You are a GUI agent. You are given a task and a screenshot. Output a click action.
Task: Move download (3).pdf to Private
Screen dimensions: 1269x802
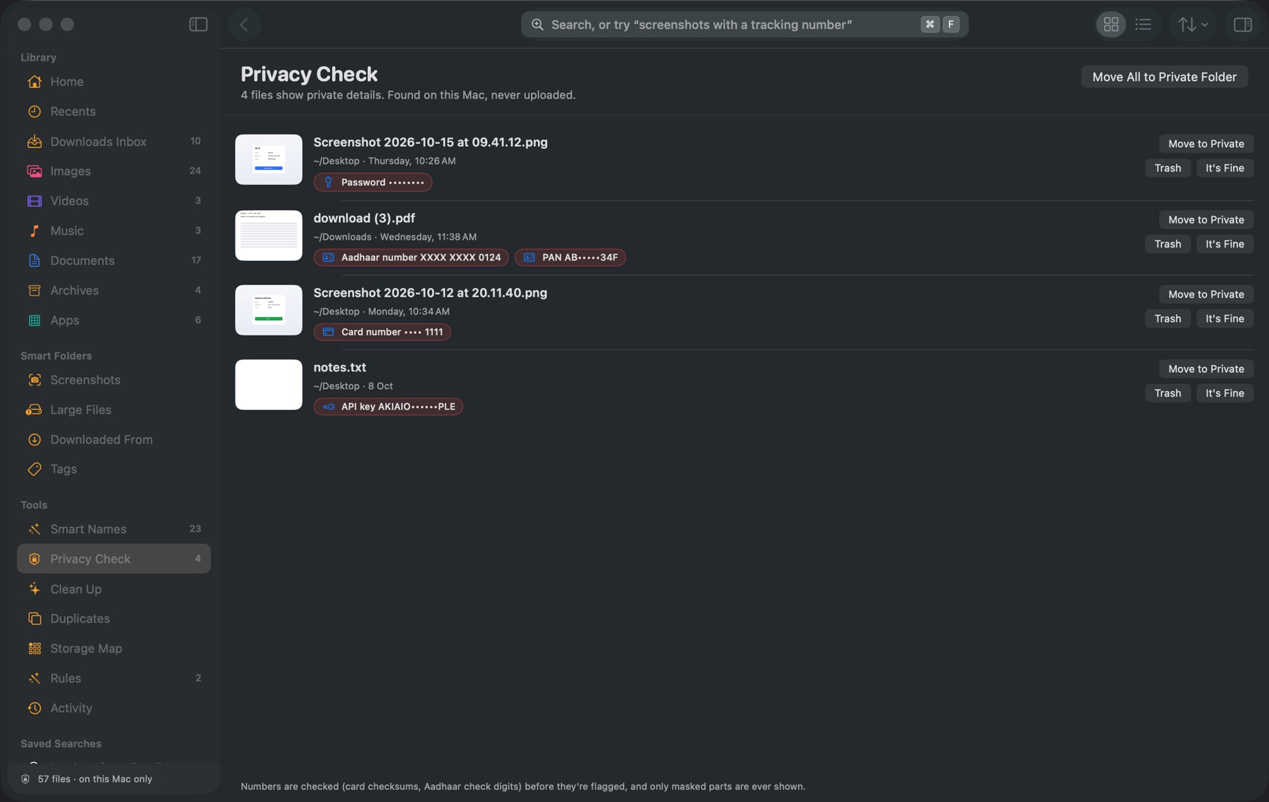coord(1206,220)
